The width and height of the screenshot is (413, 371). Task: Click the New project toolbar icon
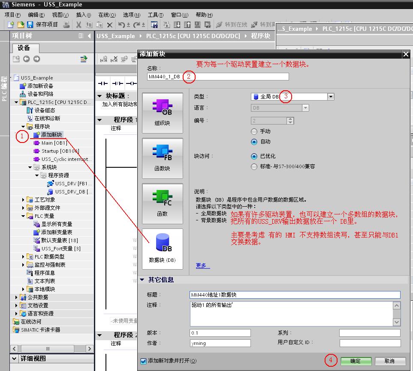[x=11, y=24]
